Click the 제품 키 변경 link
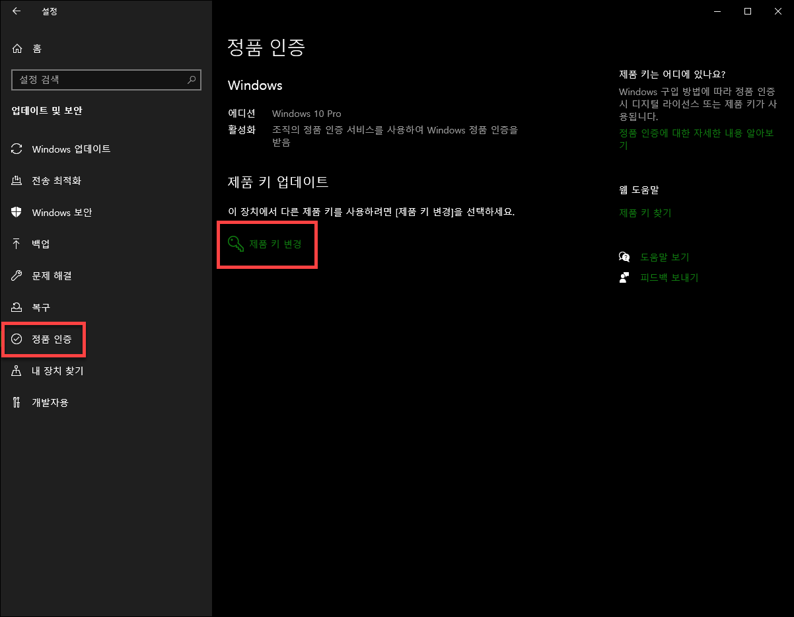The width and height of the screenshot is (794, 617). (x=276, y=244)
